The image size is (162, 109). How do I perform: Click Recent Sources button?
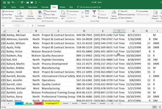point(51,18)
